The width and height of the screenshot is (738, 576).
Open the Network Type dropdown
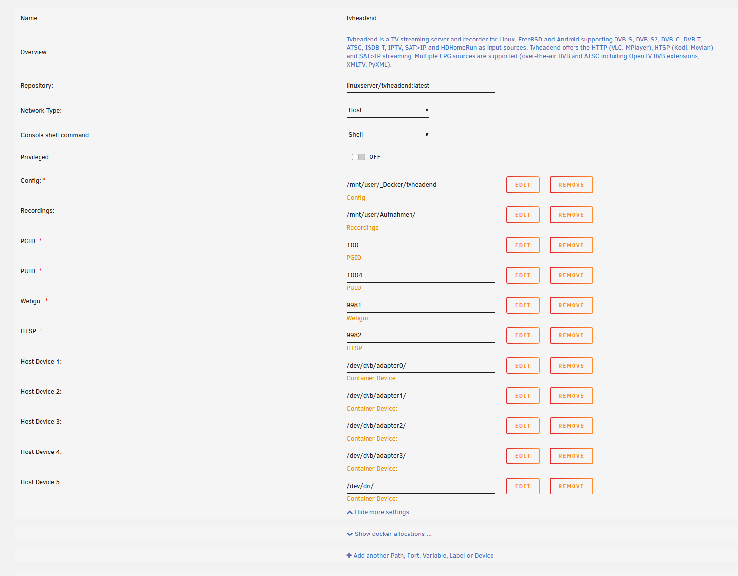tap(388, 110)
